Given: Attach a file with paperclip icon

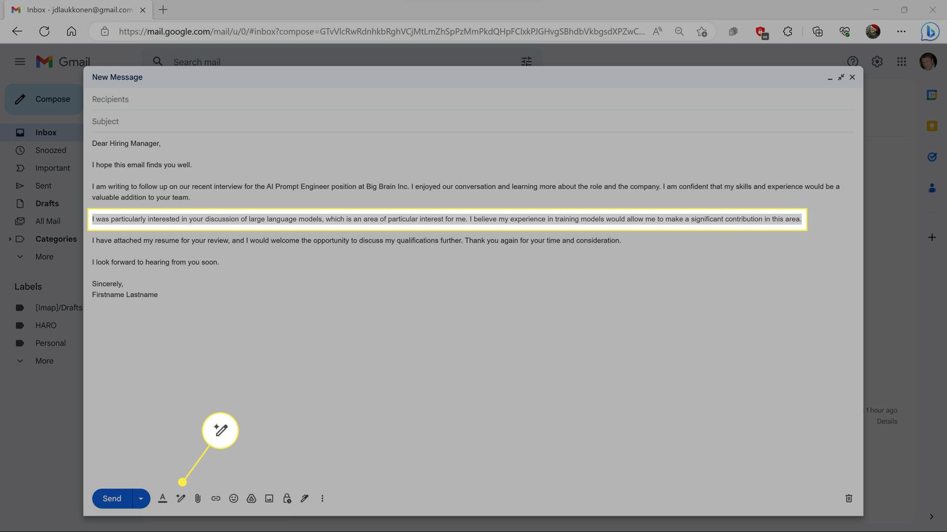Looking at the screenshot, I should tap(198, 499).
